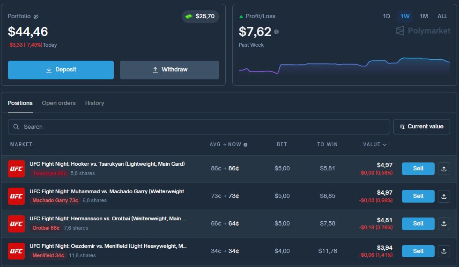The width and height of the screenshot is (459, 267).
Task: Open the Oezdemir vs. Menifield market title
Action: point(108,246)
